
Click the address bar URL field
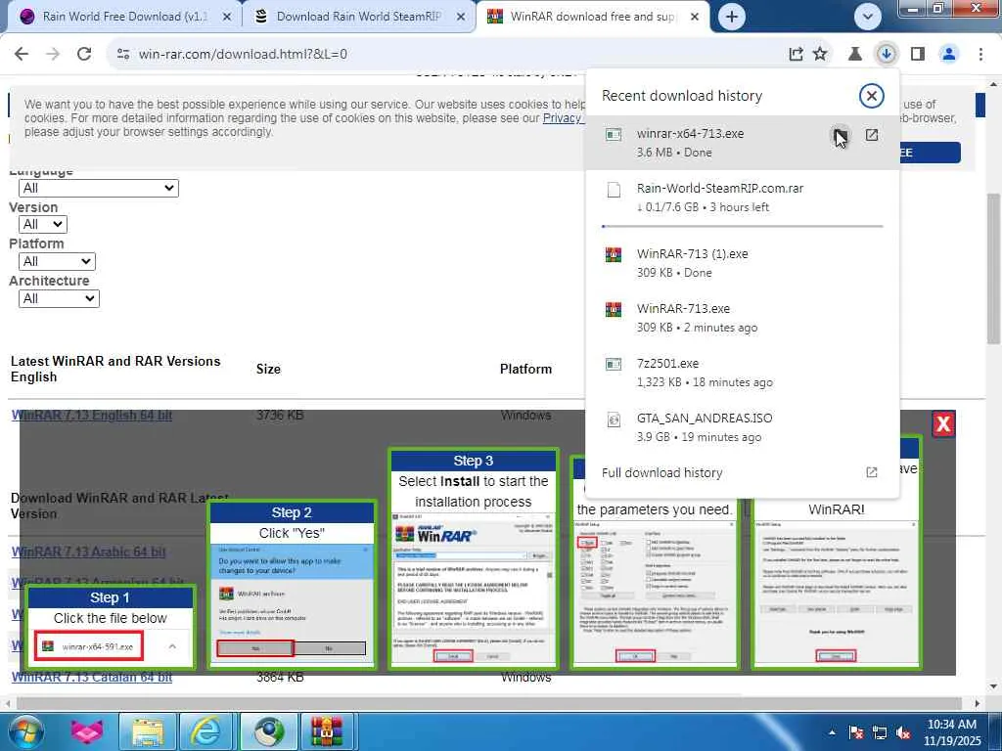(x=447, y=55)
